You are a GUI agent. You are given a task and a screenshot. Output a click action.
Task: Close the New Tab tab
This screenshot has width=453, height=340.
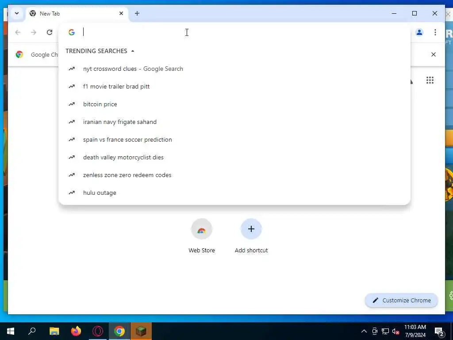(121, 13)
